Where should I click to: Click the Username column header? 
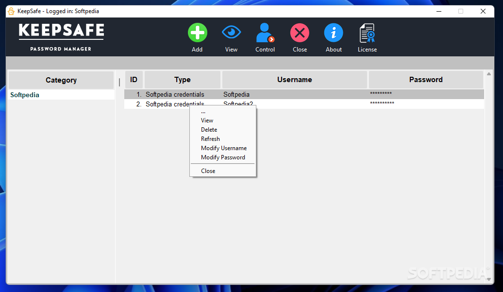pos(295,80)
